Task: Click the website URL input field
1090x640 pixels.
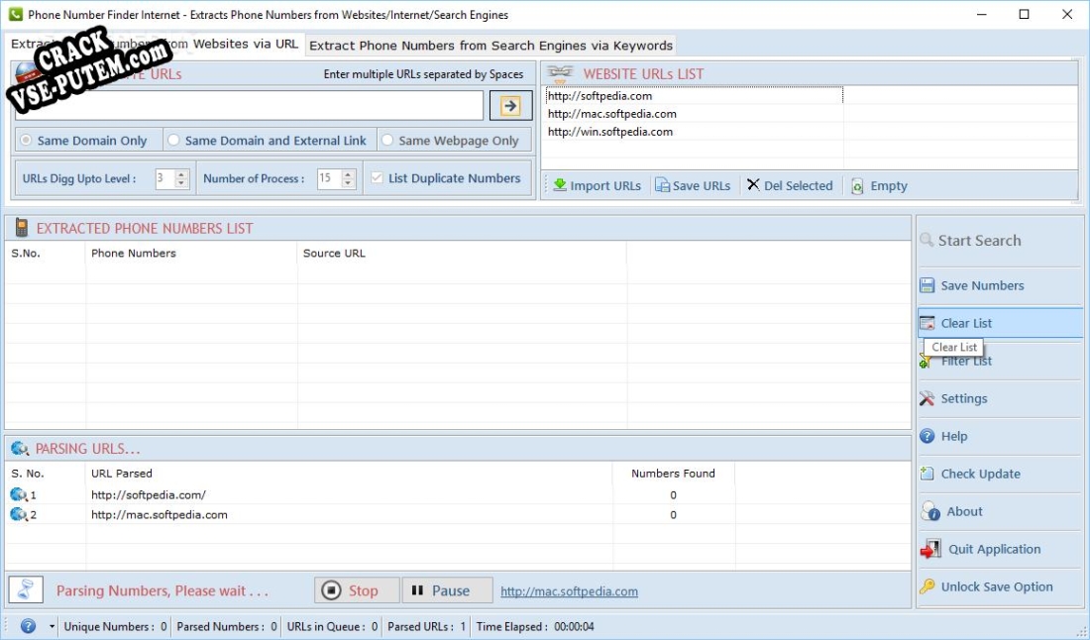Action: [248, 106]
